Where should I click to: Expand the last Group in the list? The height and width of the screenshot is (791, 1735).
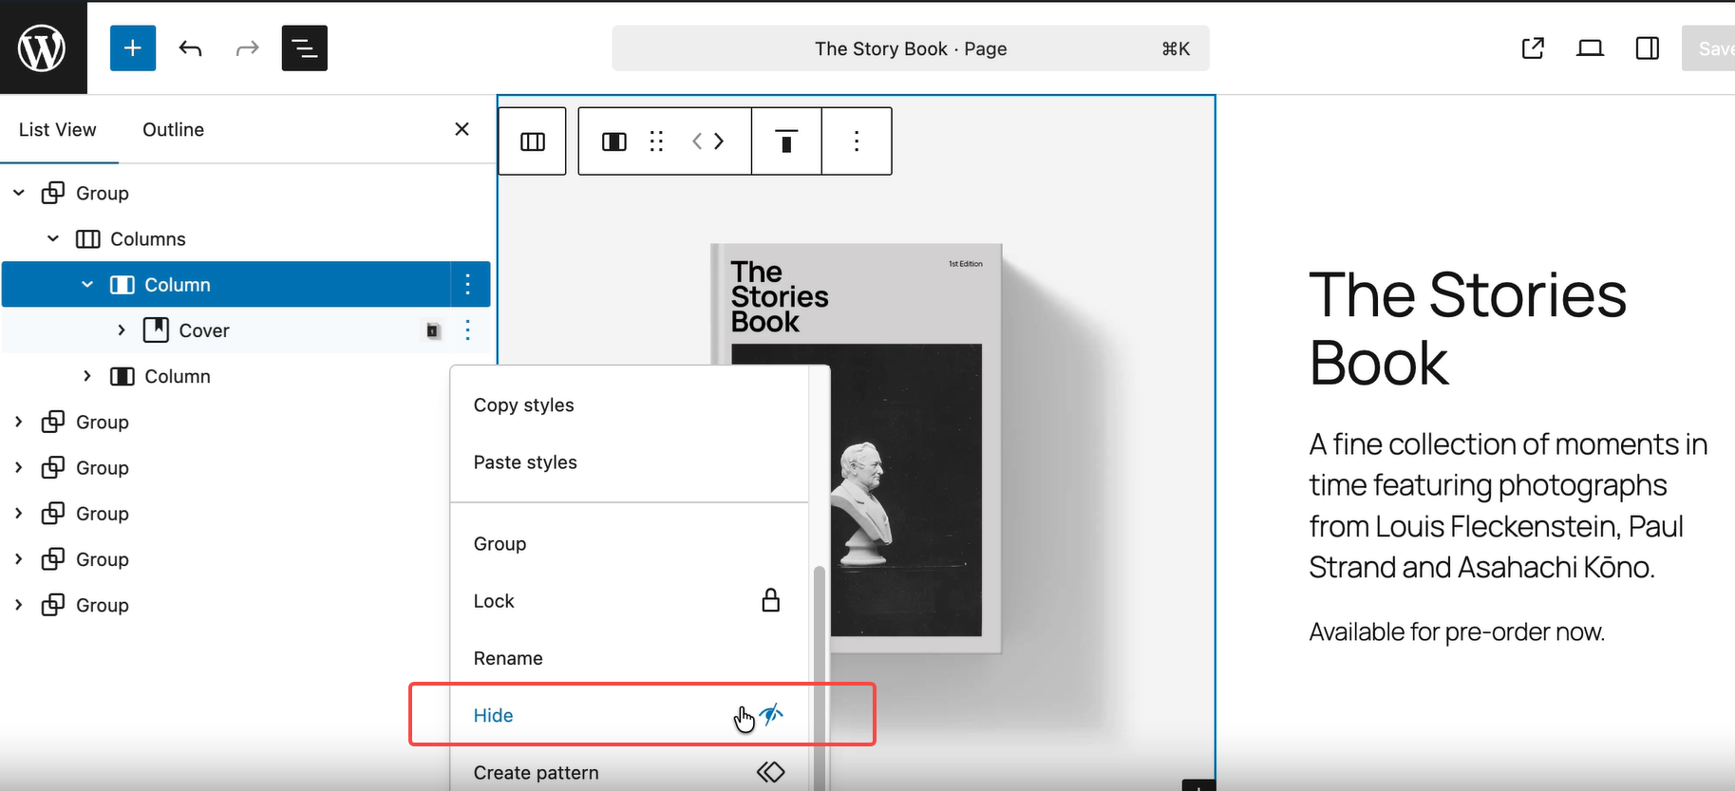[18, 605]
